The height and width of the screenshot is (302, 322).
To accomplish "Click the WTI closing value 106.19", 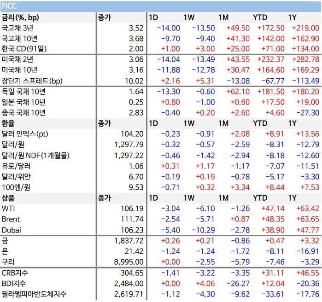I will click(x=132, y=209).
